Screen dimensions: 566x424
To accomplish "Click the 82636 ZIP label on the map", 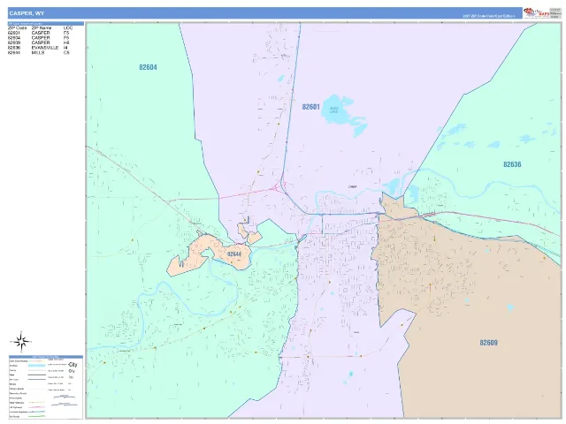I will (512, 164).
